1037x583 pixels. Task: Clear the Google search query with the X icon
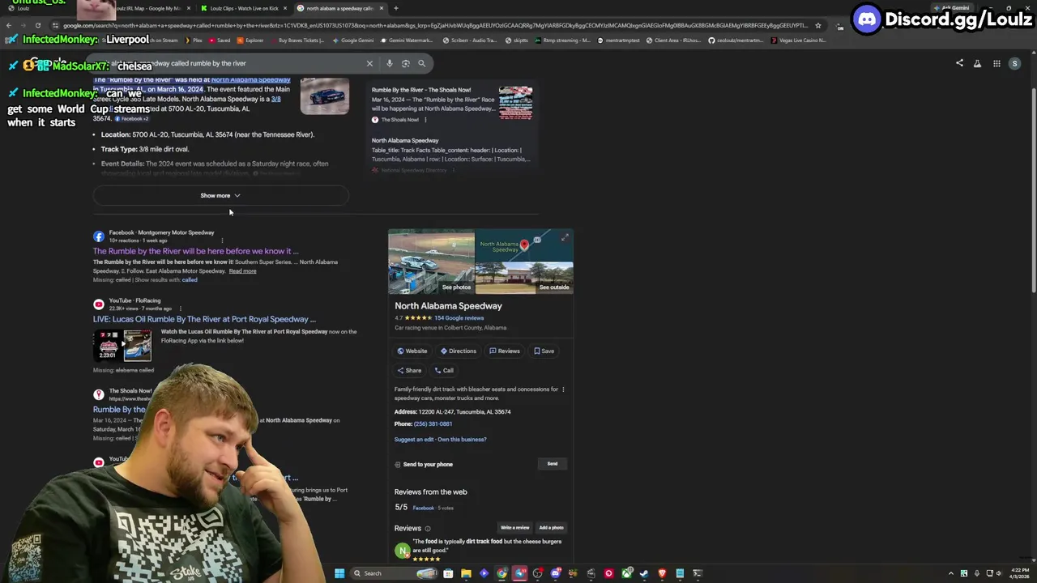click(369, 63)
